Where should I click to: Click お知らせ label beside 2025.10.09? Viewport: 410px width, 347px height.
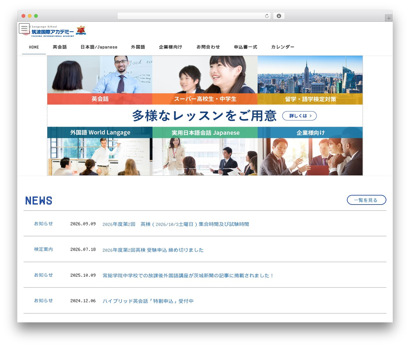click(44, 275)
